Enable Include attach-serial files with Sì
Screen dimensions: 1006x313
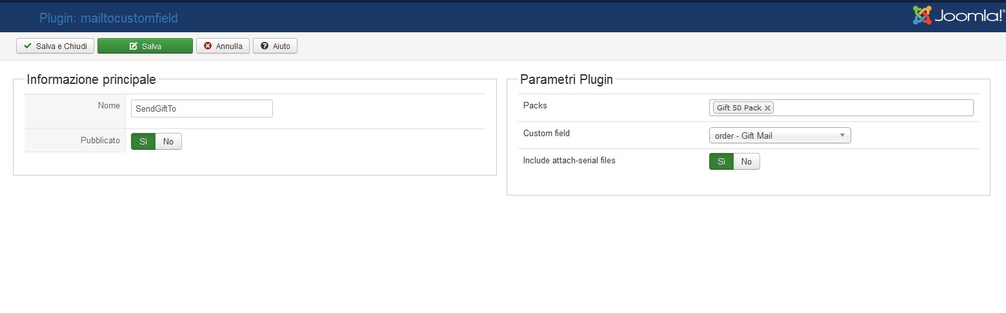point(721,161)
